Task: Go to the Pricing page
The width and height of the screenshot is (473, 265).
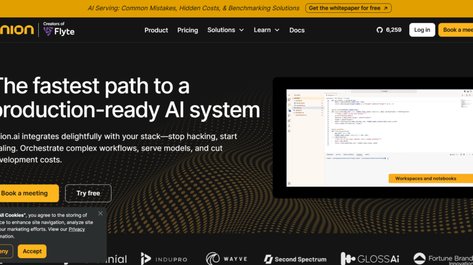Action: (x=188, y=30)
